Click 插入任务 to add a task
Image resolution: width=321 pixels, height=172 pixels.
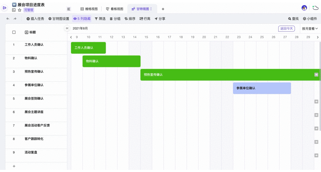coord(35,19)
